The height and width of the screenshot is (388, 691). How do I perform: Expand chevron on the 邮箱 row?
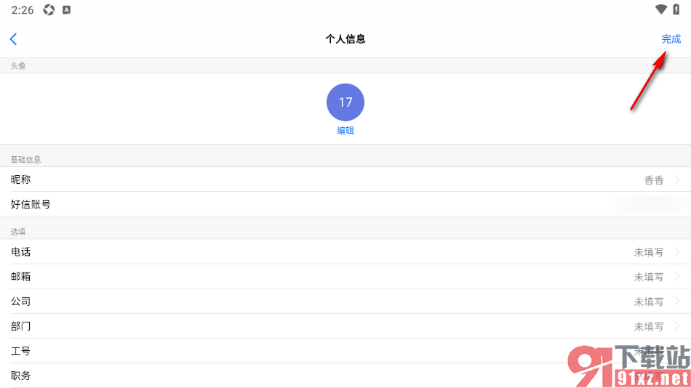[x=677, y=277]
